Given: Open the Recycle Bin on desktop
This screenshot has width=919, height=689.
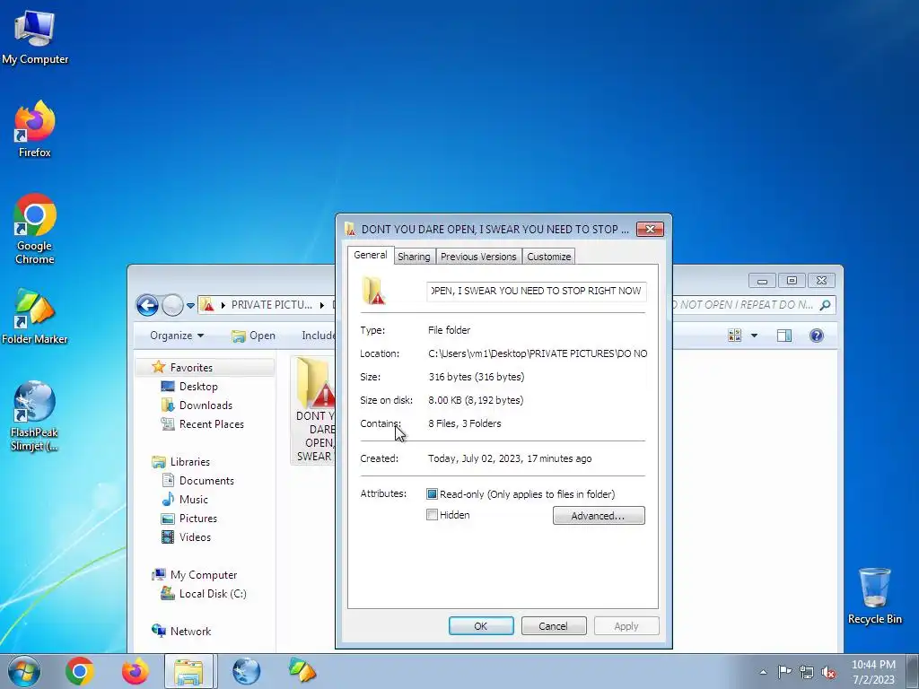Looking at the screenshot, I should (x=874, y=596).
